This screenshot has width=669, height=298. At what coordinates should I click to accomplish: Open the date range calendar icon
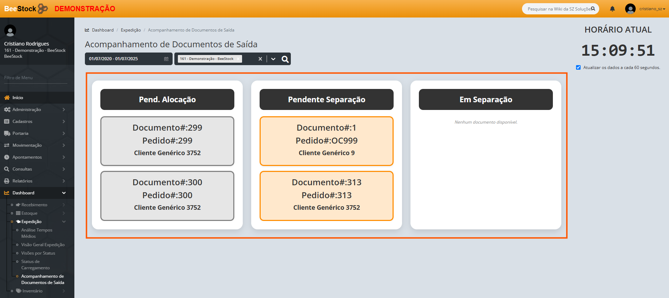coord(166,59)
